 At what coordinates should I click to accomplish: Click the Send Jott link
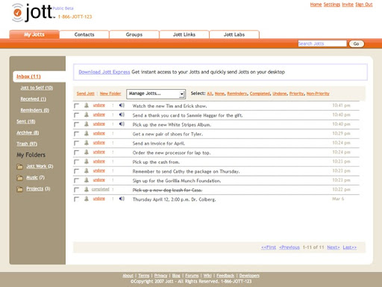[x=86, y=93]
